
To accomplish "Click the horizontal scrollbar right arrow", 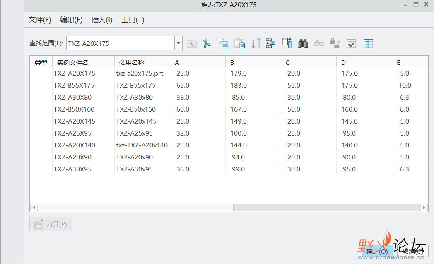I will (x=424, y=207).
